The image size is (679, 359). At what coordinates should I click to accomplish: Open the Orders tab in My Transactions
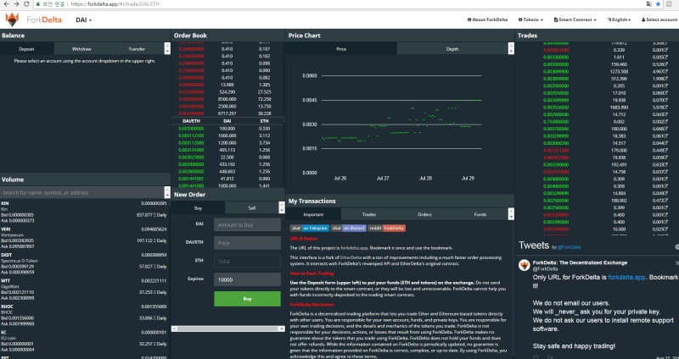point(425,214)
